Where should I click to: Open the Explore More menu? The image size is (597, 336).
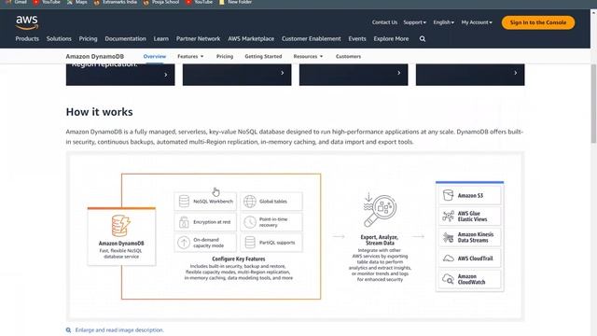click(391, 39)
